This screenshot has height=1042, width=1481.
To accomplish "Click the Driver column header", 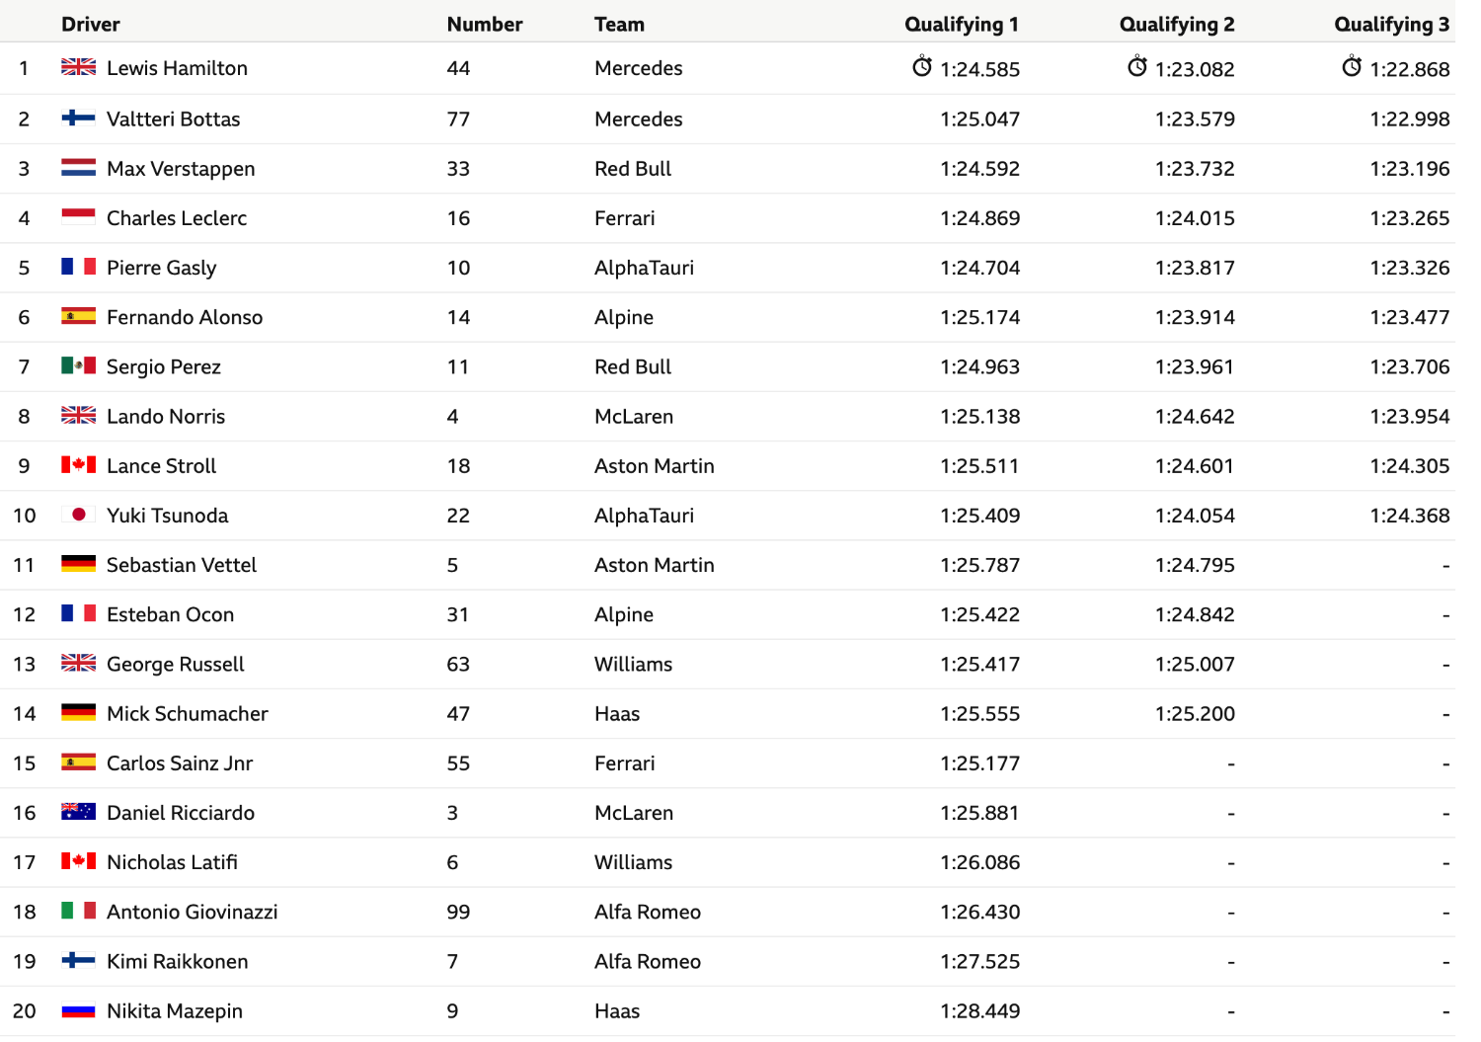I will point(91,25).
